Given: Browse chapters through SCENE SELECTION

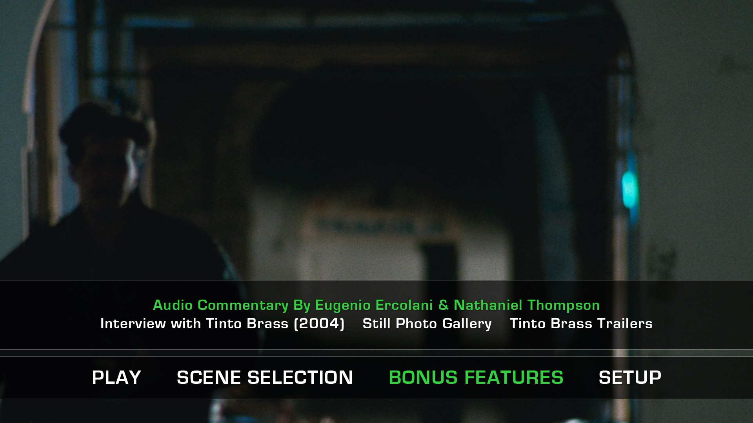Looking at the screenshot, I should click(265, 378).
